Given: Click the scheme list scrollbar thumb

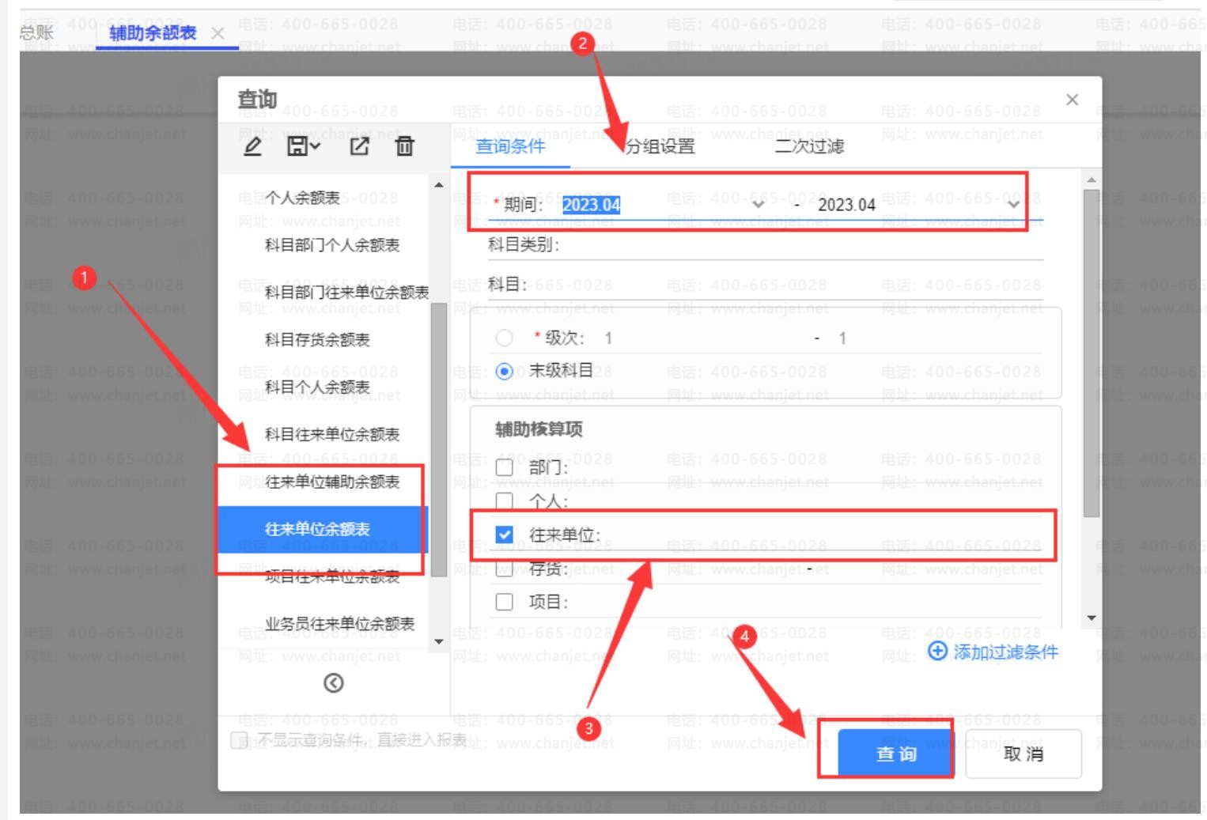Looking at the screenshot, I should pyautogui.click(x=439, y=440).
